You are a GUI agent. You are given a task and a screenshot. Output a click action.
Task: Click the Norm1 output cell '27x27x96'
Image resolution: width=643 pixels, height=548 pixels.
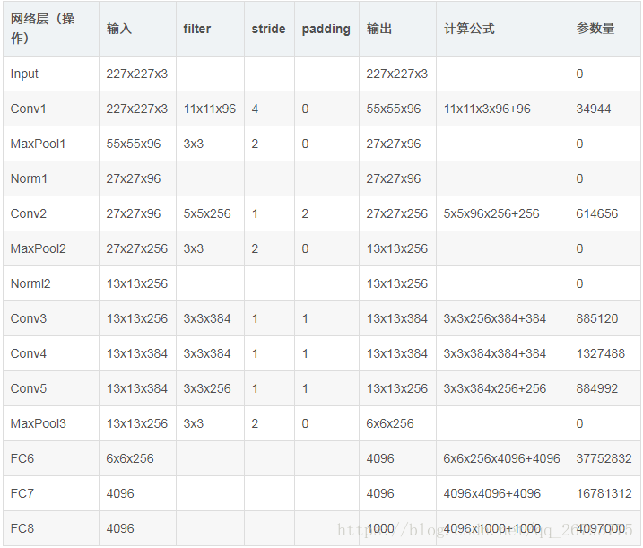(394, 178)
